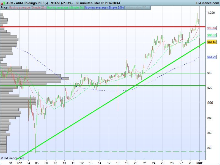
Task: Click the 961.21 blue price label
Action: [212, 57]
